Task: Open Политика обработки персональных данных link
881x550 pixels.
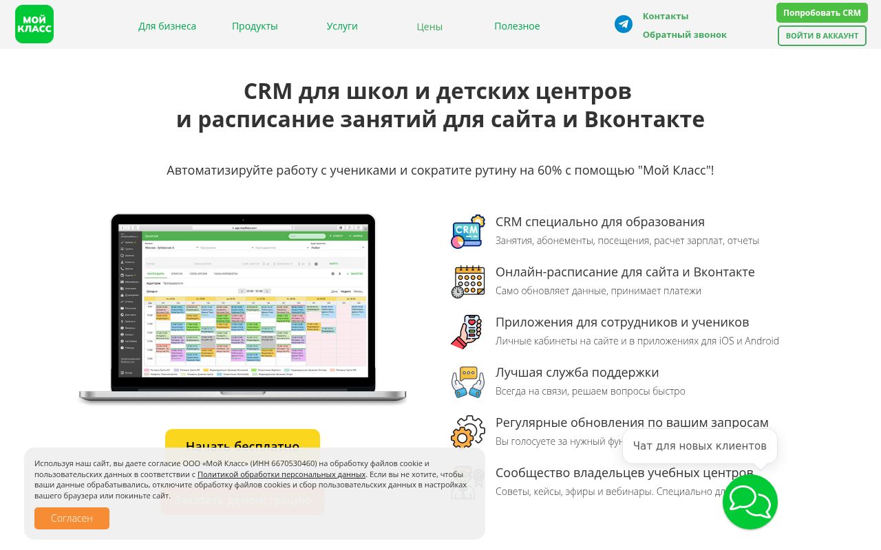Action: coord(282,474)
